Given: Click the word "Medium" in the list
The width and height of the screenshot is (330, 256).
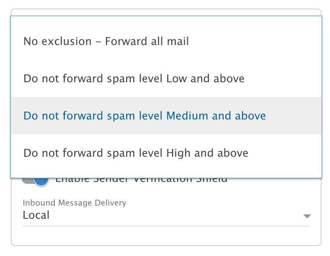Looking at the screenshot, I should pyautogui.click(x=186, y=116).
